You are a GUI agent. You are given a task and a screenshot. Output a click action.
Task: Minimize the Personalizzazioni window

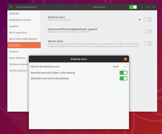coord(142,7)
